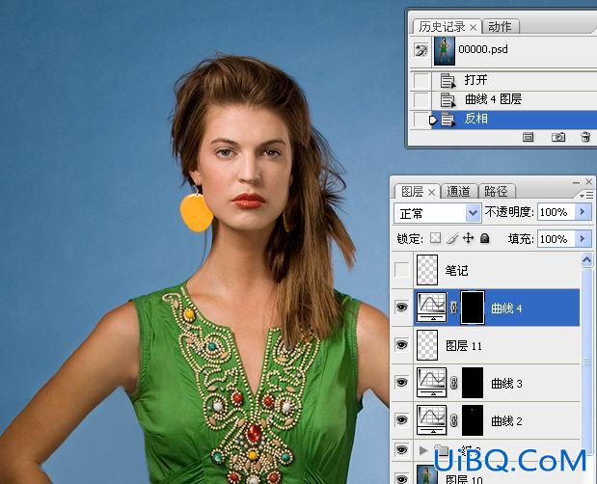Select the 图层 11 layer name

tap(463, 346)
